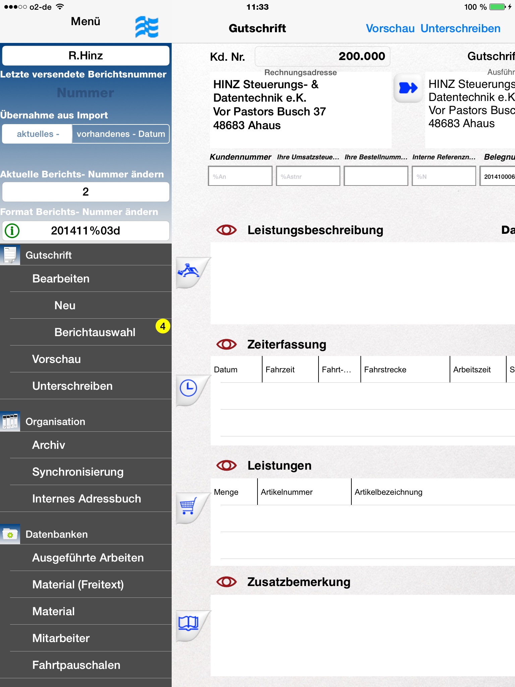This screenshot has height=687, width=515.
Task: Click the Interne Referenz %N input
Action: pyautogui.click(x=444, y=176)
